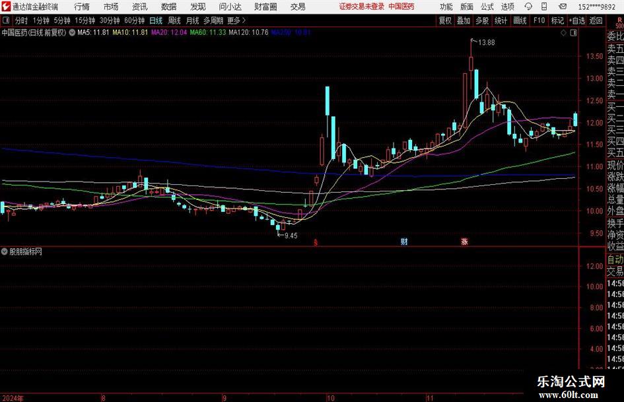Open the 资讯 menu

[140, 7]
